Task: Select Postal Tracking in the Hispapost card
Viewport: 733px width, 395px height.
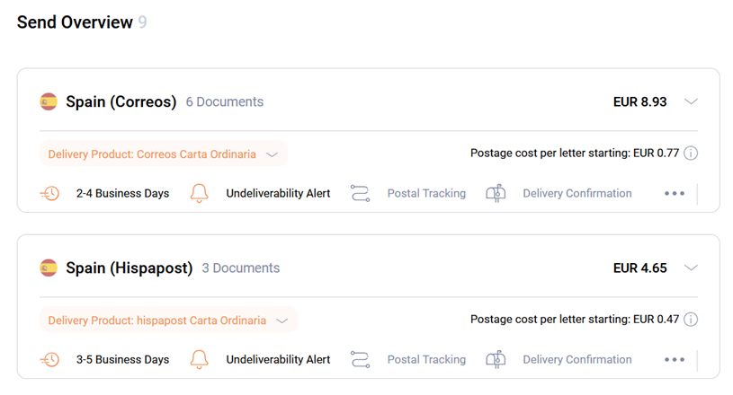Action: (426, 360)
